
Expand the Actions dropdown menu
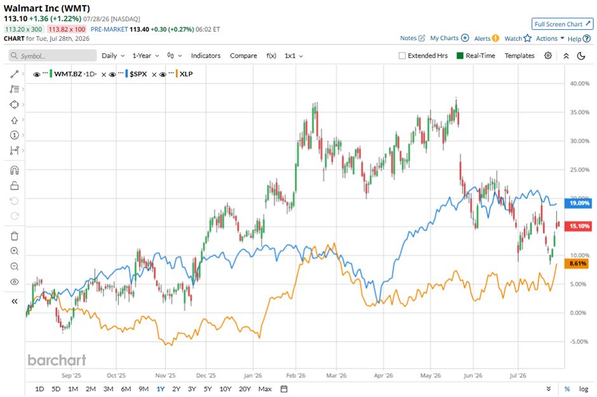click(550, 38)
